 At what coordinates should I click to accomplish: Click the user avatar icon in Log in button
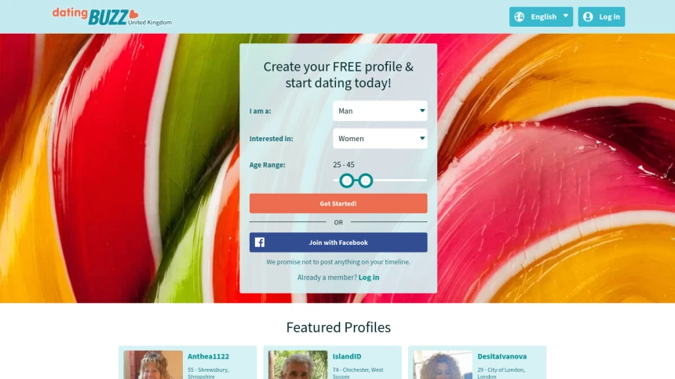(588, 16)
